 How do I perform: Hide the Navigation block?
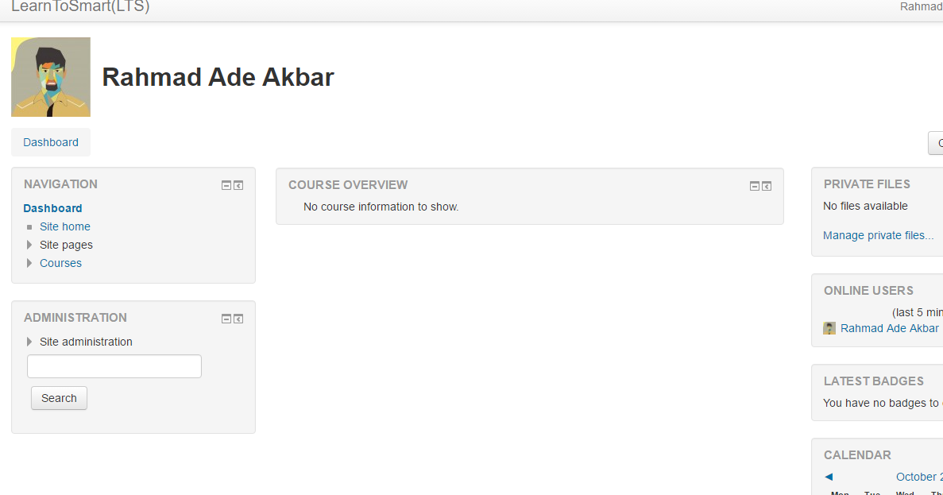[226, 185]
